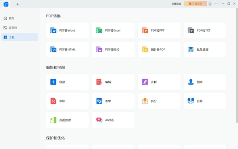Maximize the application window

point(228,4)
